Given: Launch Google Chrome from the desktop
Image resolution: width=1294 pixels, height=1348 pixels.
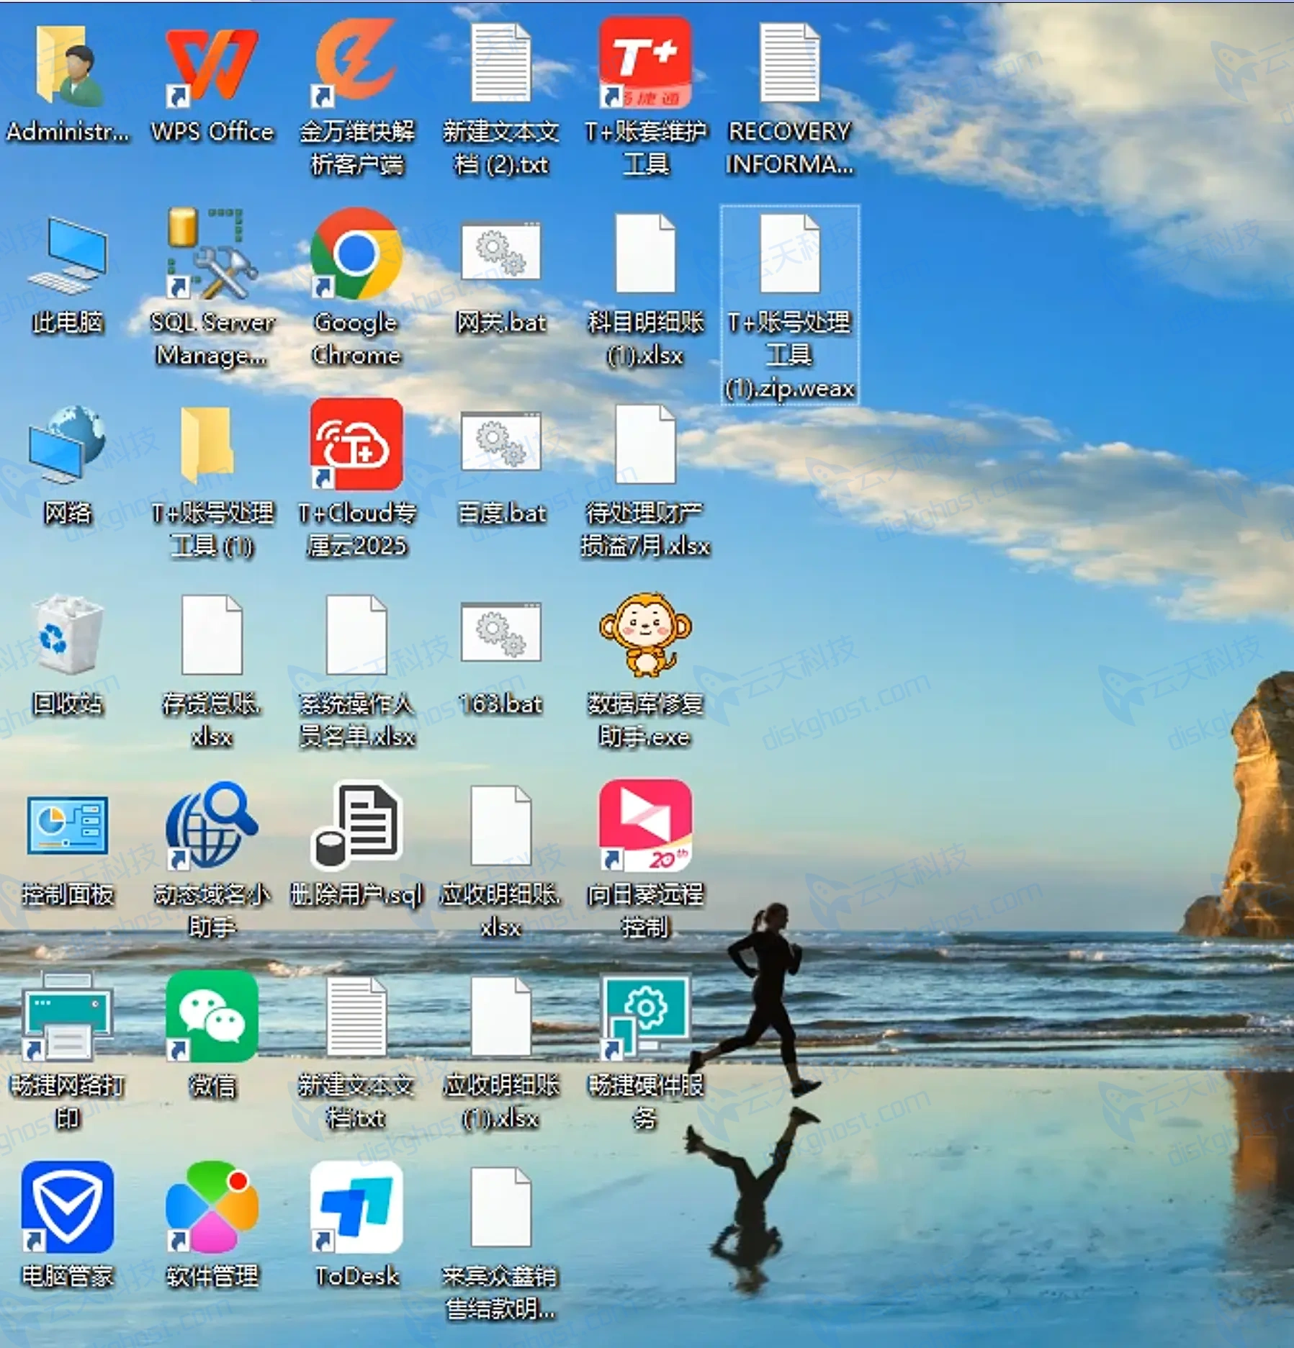Looking at the screenshot, I should point(356,253).
